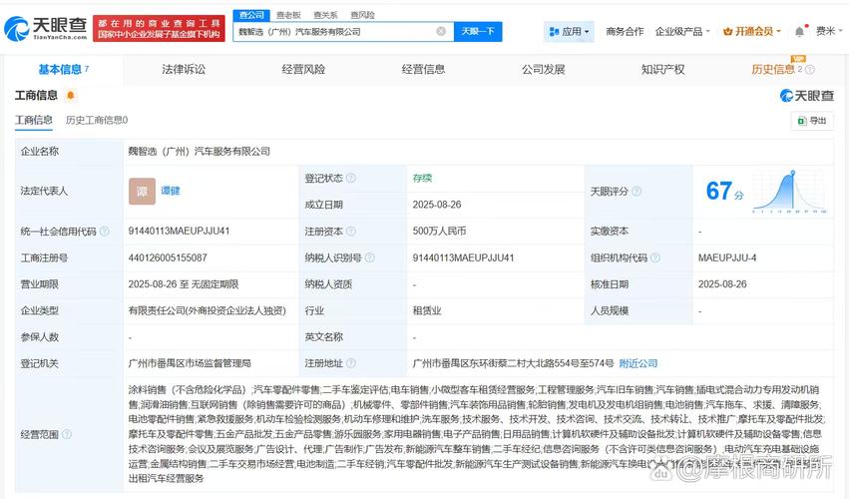Switch to the 历史信息 tab

point(773,69)
